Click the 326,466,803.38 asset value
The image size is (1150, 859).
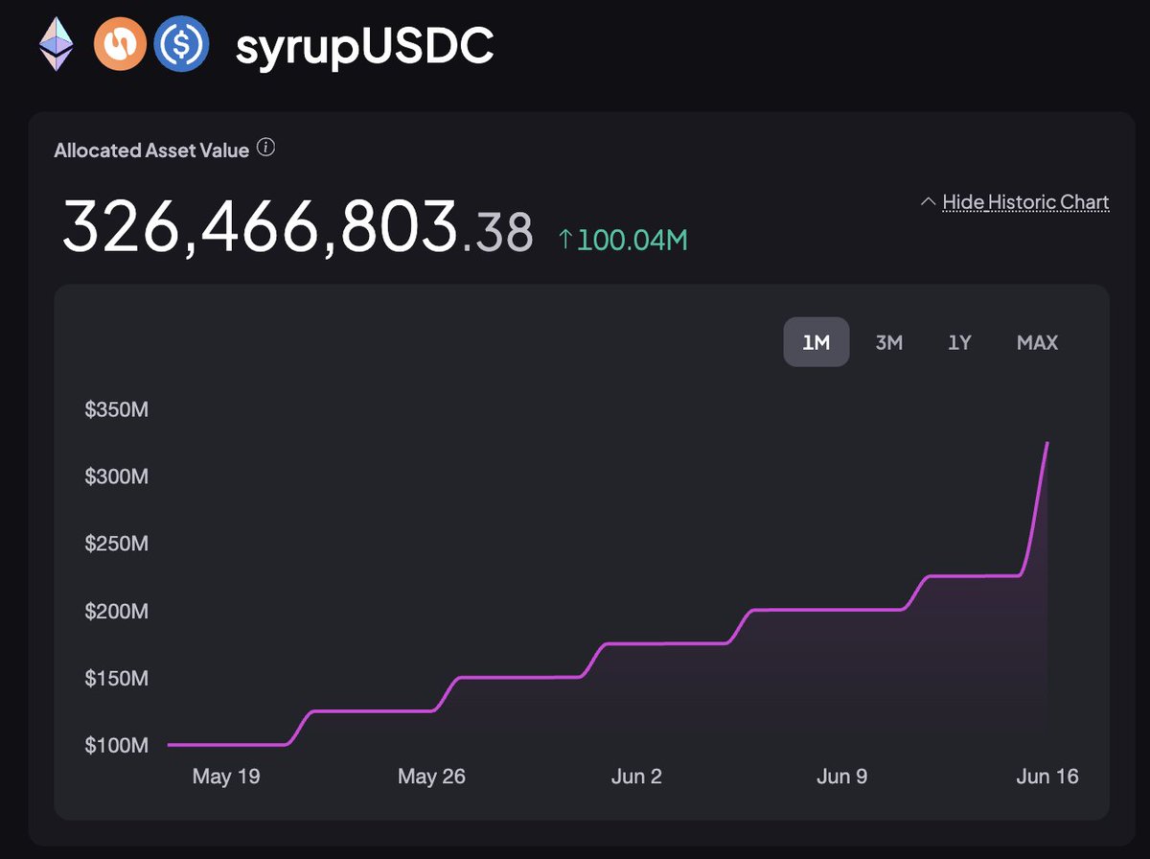[297, 226]
